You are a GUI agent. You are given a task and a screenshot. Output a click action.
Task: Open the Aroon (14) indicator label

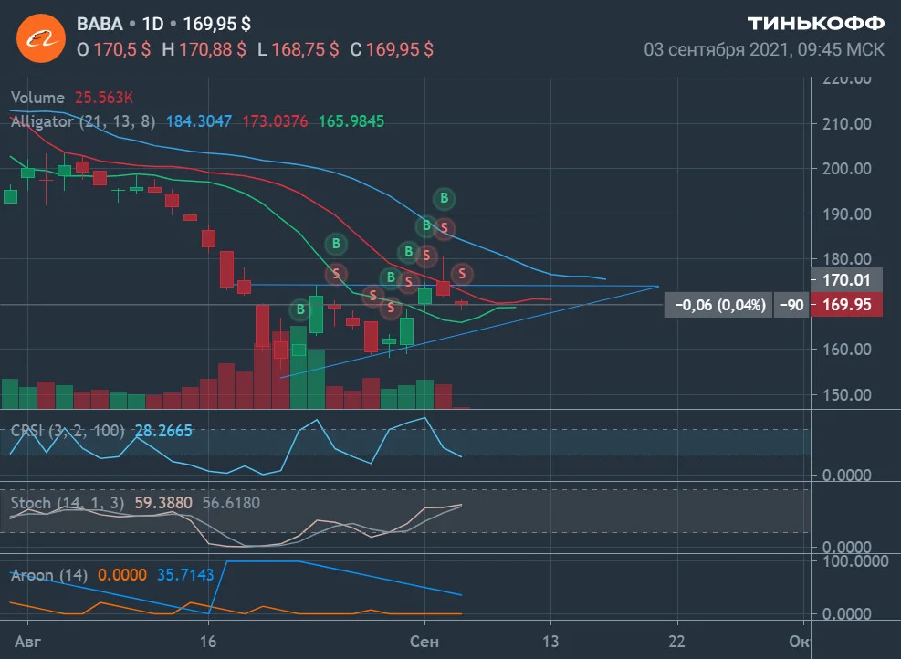pos(49,574)
